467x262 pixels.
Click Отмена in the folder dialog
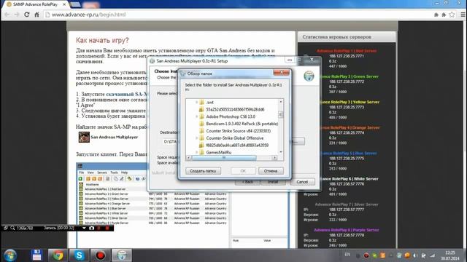[x=271, y=171]
